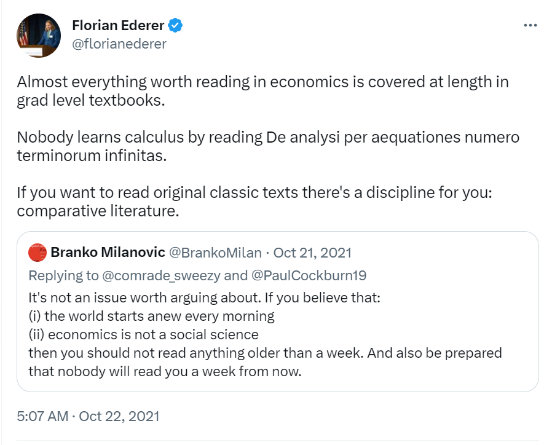Open Florian Ederer's profile picture
This screenshot has width=552, height=445.
click(x=39, y=36)
